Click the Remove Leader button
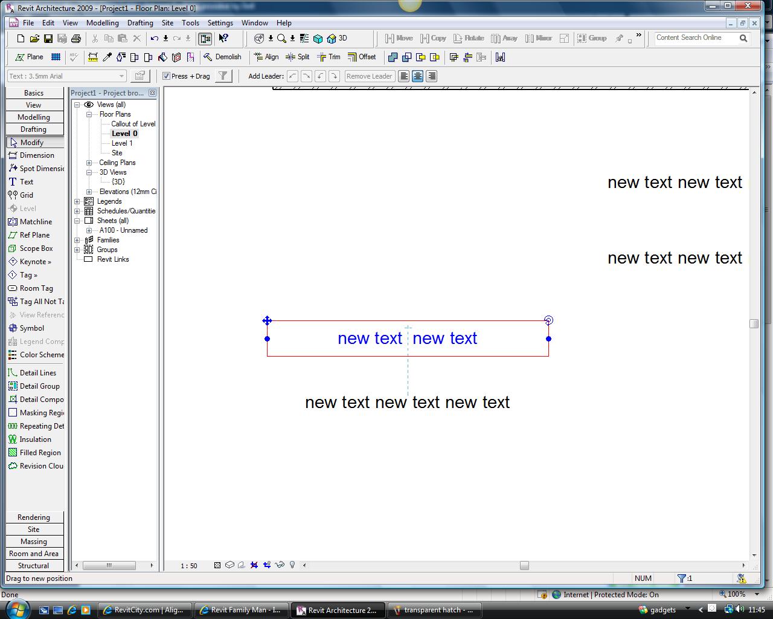773x619 pixels. click(370, 76)
